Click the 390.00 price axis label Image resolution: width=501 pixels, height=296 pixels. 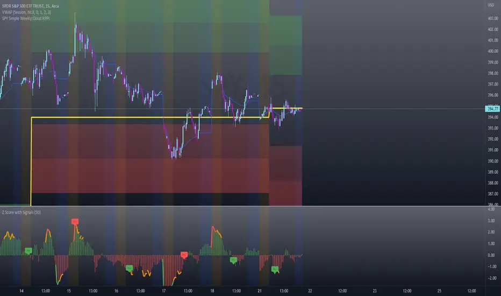[x=493, y=161]
